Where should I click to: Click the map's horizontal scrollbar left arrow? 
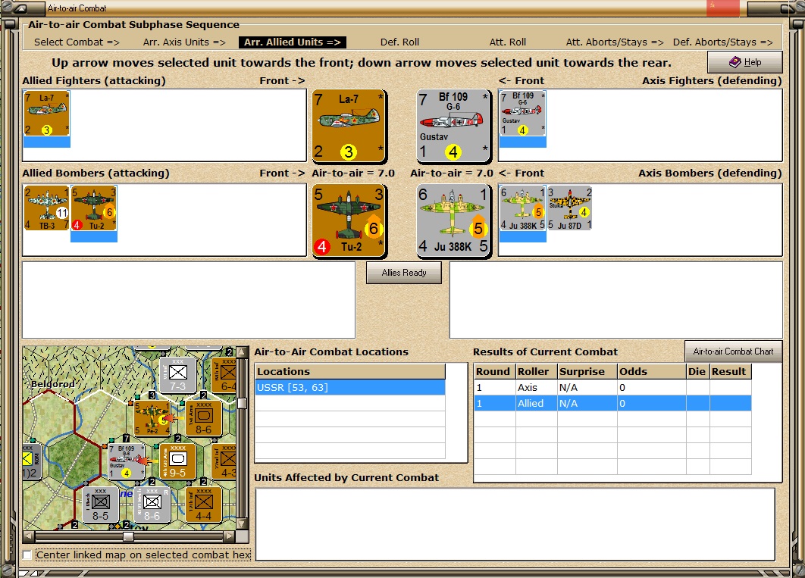point(30,536)
